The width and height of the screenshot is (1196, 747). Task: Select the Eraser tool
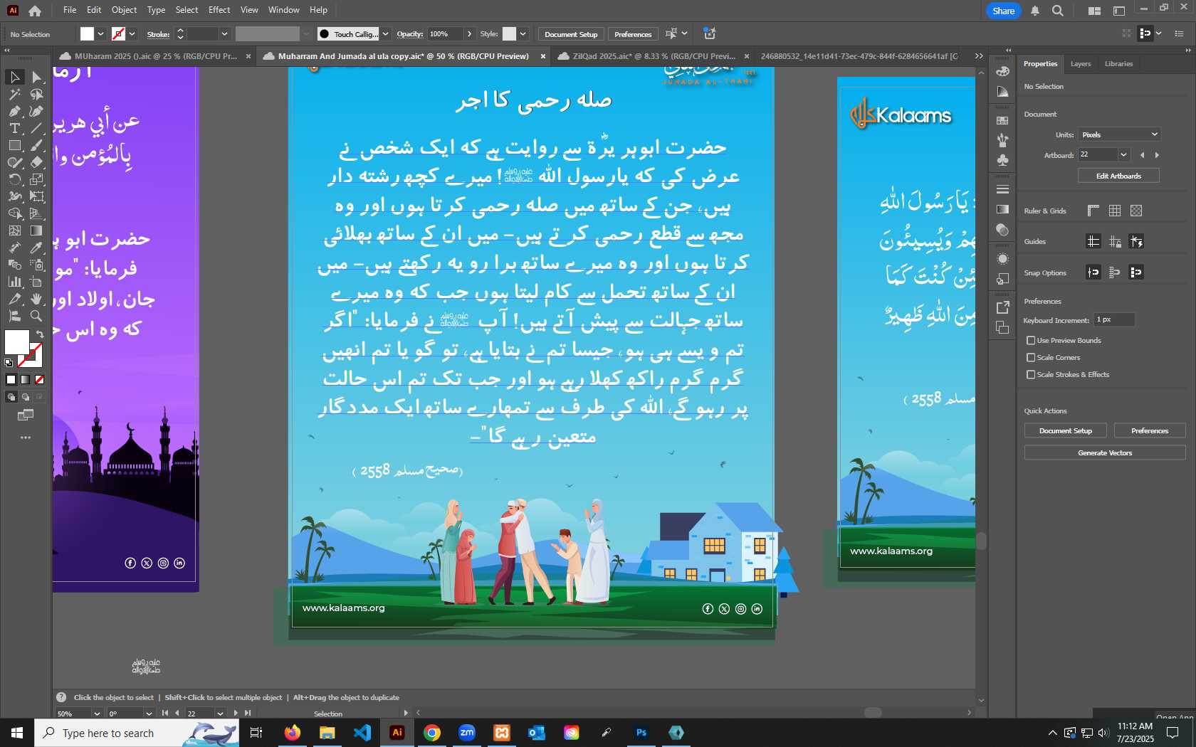36,162
